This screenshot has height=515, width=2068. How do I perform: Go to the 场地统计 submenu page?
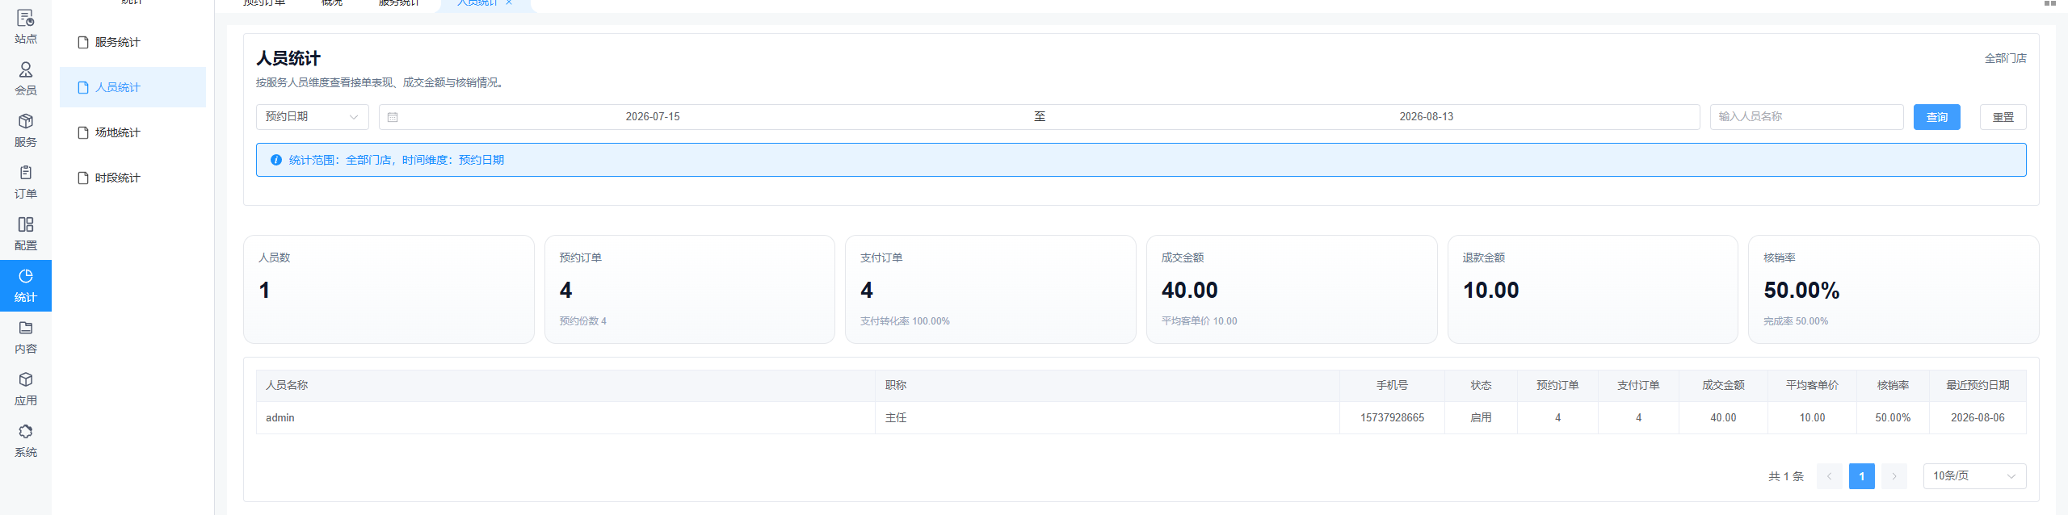click(132, 132)
